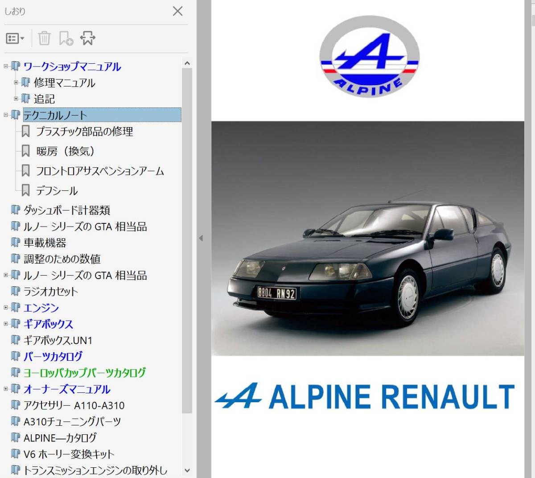Click the expand current bookmark icon
The width and height of the screenshot is (535, 478).
coord(87,38)
